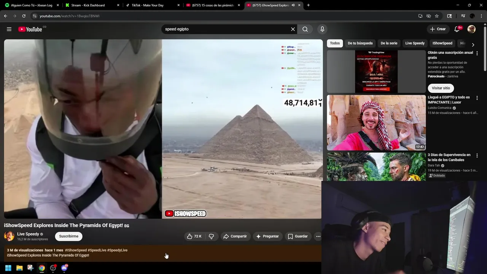Start voice search with microphone icon
Image resolution: width=487 pixels, height=274 pixels.
tap(322, 29)
